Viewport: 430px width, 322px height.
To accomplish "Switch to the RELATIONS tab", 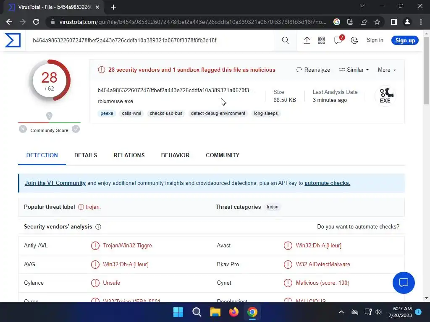I will pos(129,155).
